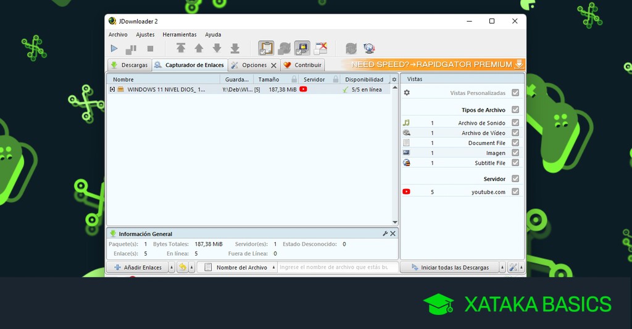Click the globe update check icon

[369, 49]
